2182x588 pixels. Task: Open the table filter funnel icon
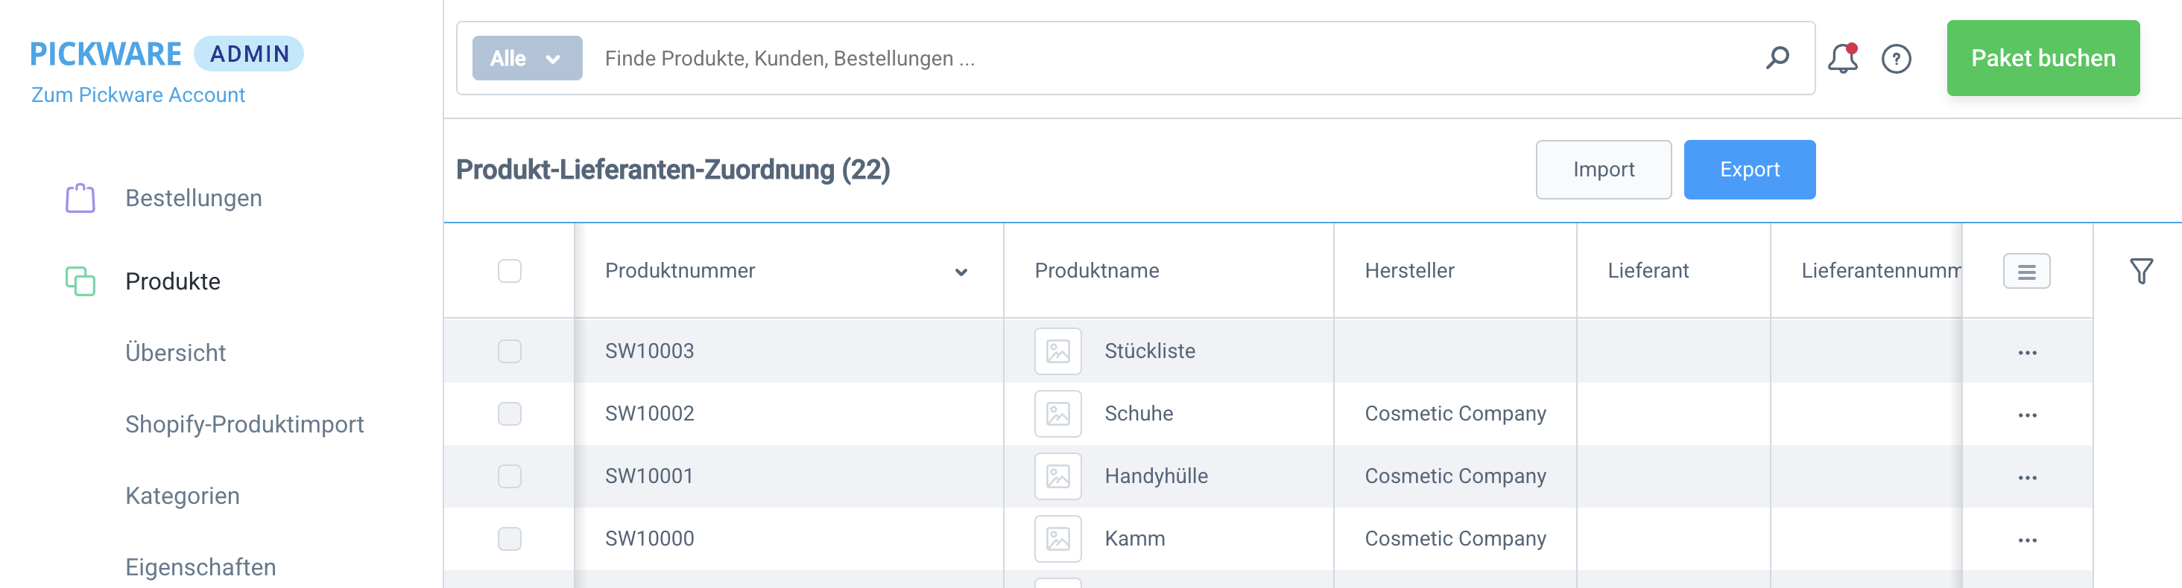2140,271
